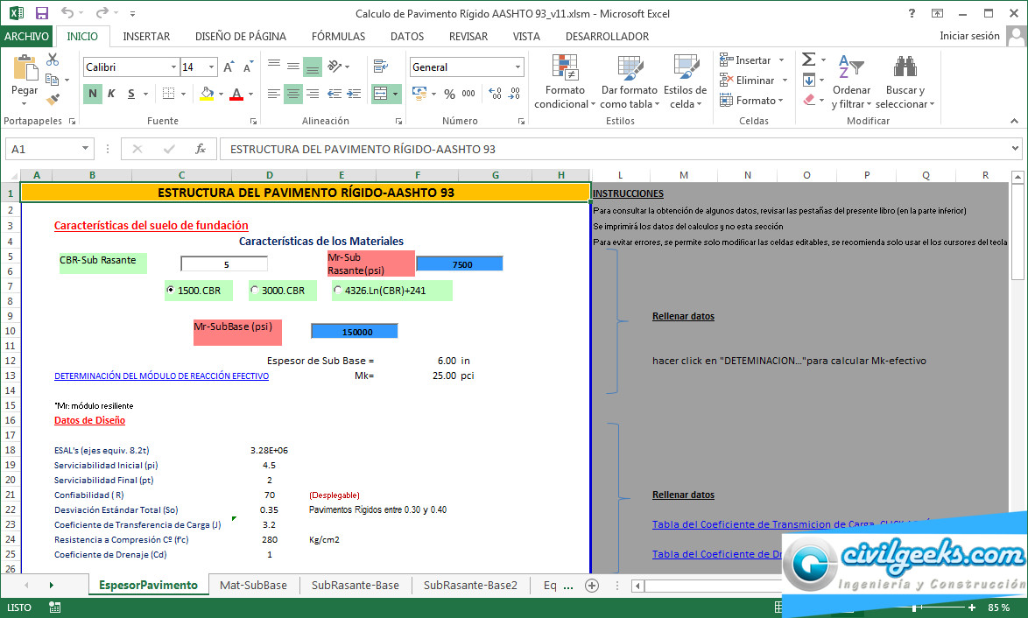The height and width of the screenshot is (618, 1028).
Task: Click the increase font size icon
Action: coord(229,67)
